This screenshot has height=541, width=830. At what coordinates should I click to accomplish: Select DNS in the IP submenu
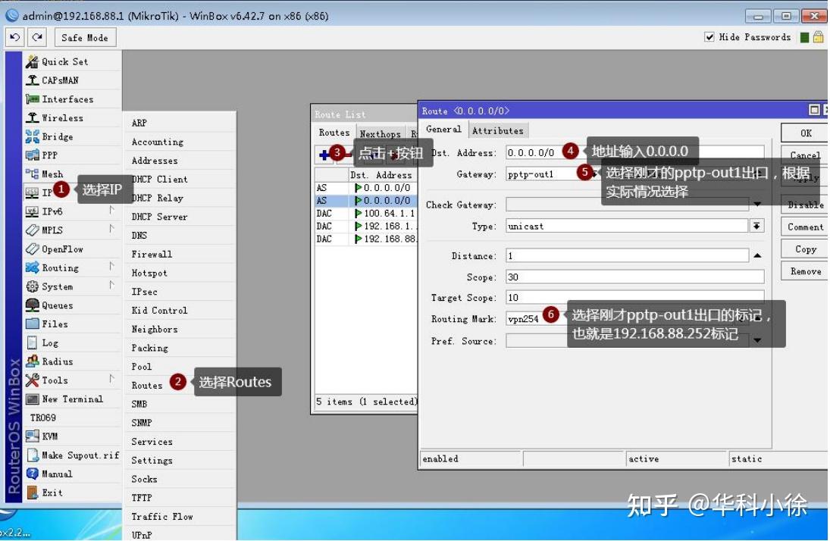pos(139,236)
